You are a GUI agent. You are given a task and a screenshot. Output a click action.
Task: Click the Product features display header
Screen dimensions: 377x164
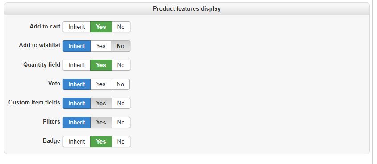(x=187, y=9)
